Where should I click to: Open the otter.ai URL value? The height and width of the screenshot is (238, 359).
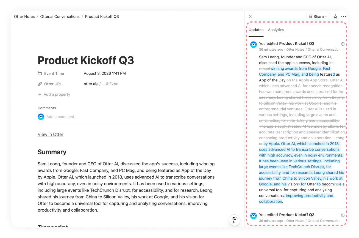[x=101, y=84]
